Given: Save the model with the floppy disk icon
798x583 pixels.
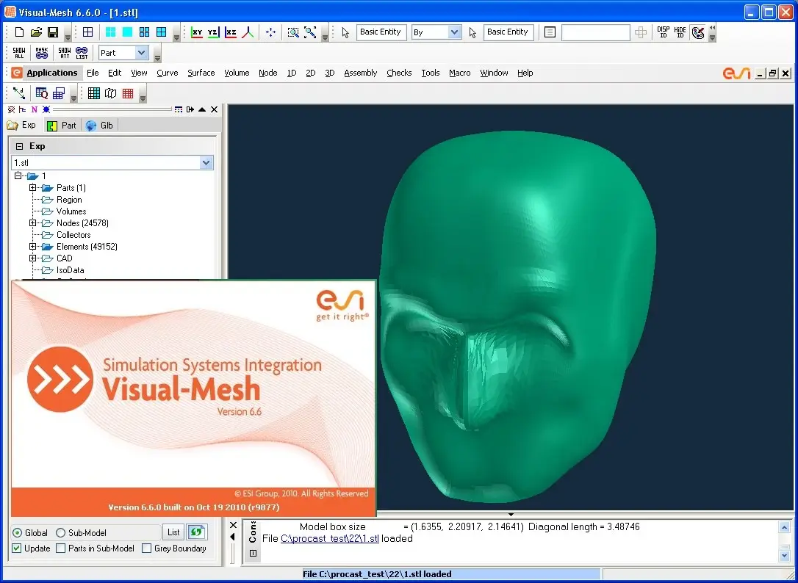Looking at the screenshot, I should pyautogui.click(x=53, y=32).
